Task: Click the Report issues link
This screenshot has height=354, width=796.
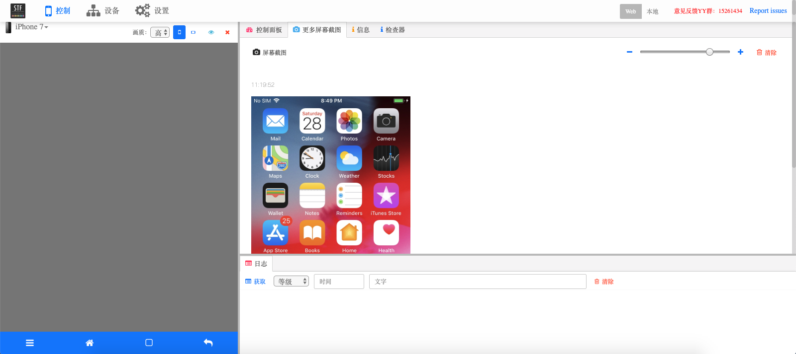Action: pos(768,11)
